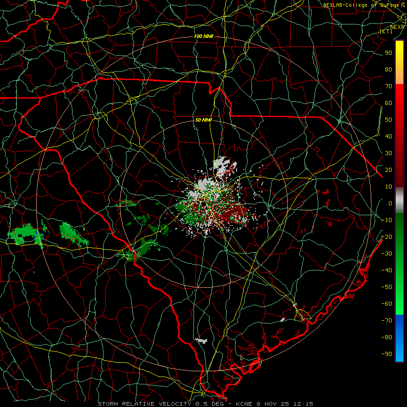Image resolution: width=407 pixels, height=407 pixels.
Task: Click the 40 value on velocity scale
Action: (x=388, y=137)
